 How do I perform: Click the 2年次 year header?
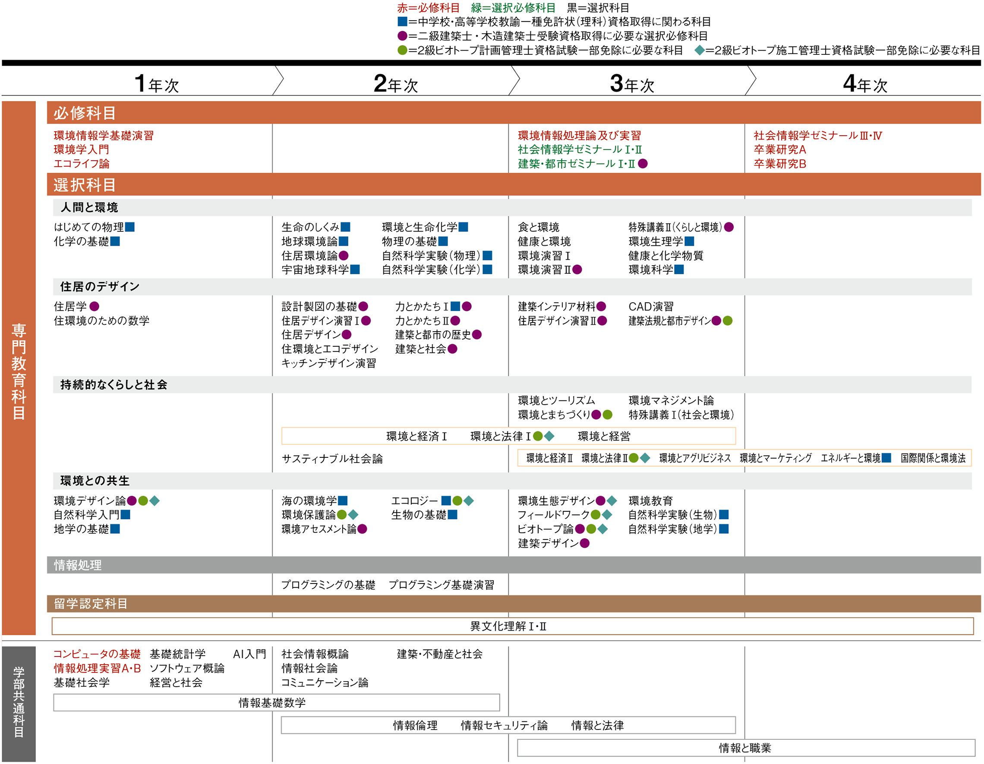(396, 84)
